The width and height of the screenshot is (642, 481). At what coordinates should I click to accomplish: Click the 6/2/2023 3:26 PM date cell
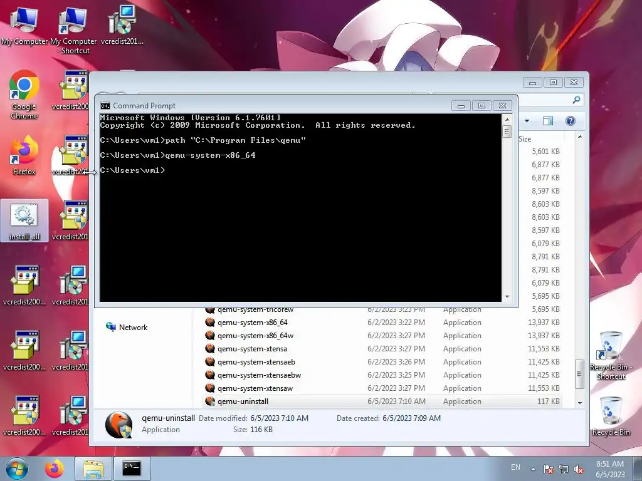396,361
